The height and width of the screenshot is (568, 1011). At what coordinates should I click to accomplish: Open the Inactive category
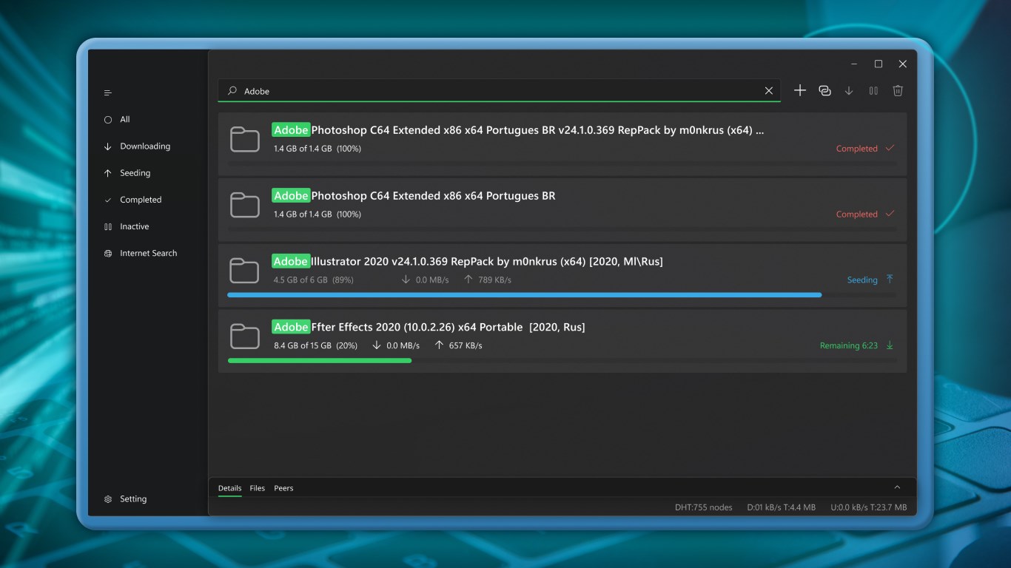pyautogui.click(x=135, y=226)
